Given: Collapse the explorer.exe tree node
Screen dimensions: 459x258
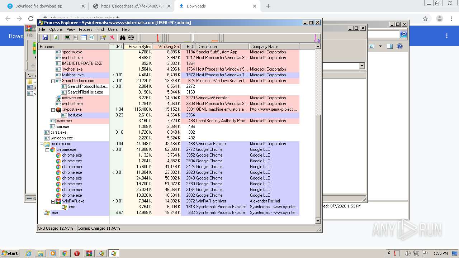Looking at the screenshot, I should click(41, 144).
